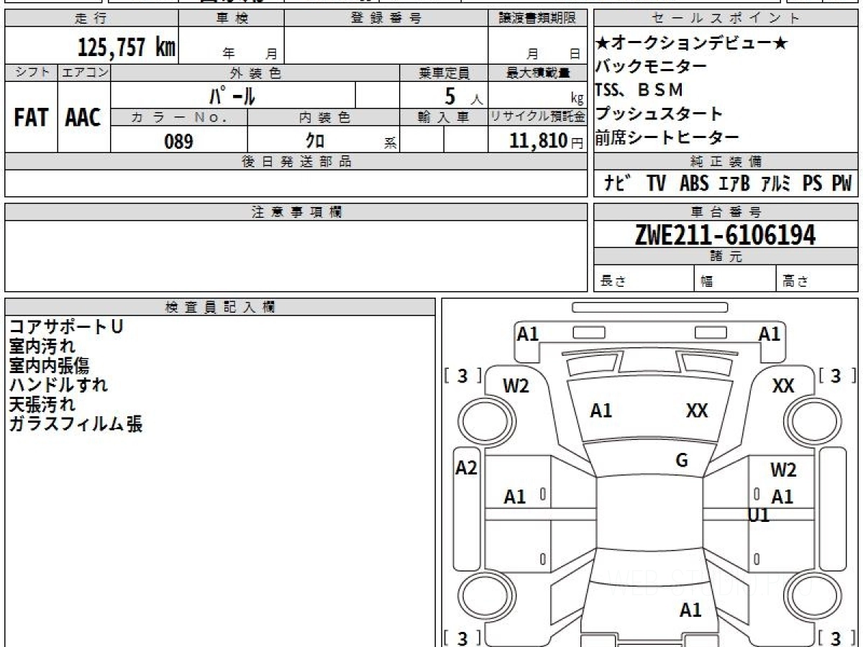Select the ★オークションデビュー★ line
The height and width of the screenshot is (647, 863).
click(x=692, y=44)
